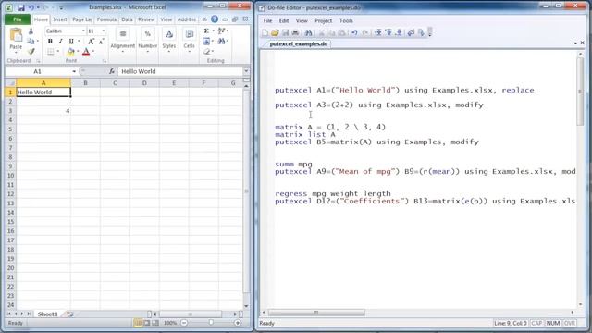
Task: Open the Do-file Editor tab list dropdown arrow
Action: [x=575, y=43]
